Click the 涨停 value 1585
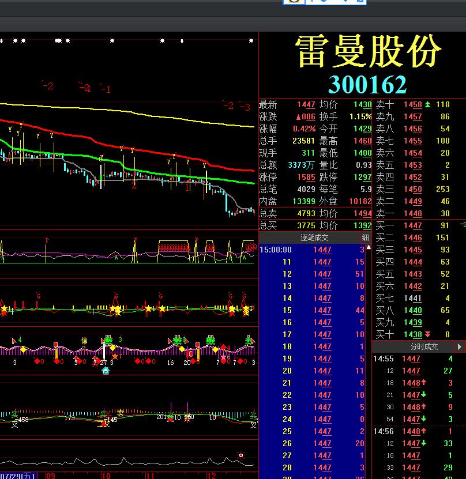 pos(306,177)
